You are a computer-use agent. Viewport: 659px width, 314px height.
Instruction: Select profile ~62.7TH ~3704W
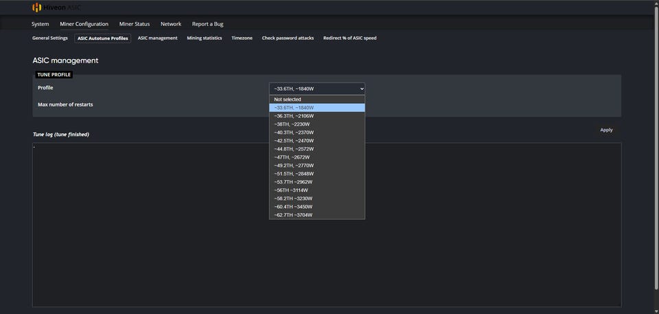pyautogui.click(x=317, y=215)
